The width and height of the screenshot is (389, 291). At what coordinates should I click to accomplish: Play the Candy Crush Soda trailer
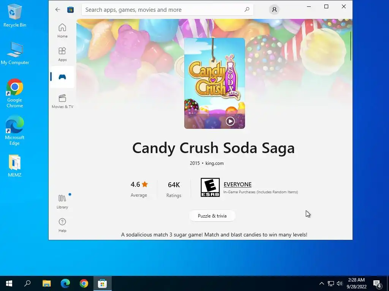tap(230, 121)
